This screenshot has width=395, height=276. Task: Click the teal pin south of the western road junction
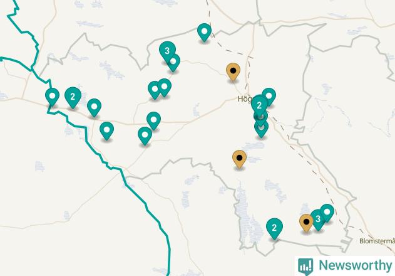[107, 130]
